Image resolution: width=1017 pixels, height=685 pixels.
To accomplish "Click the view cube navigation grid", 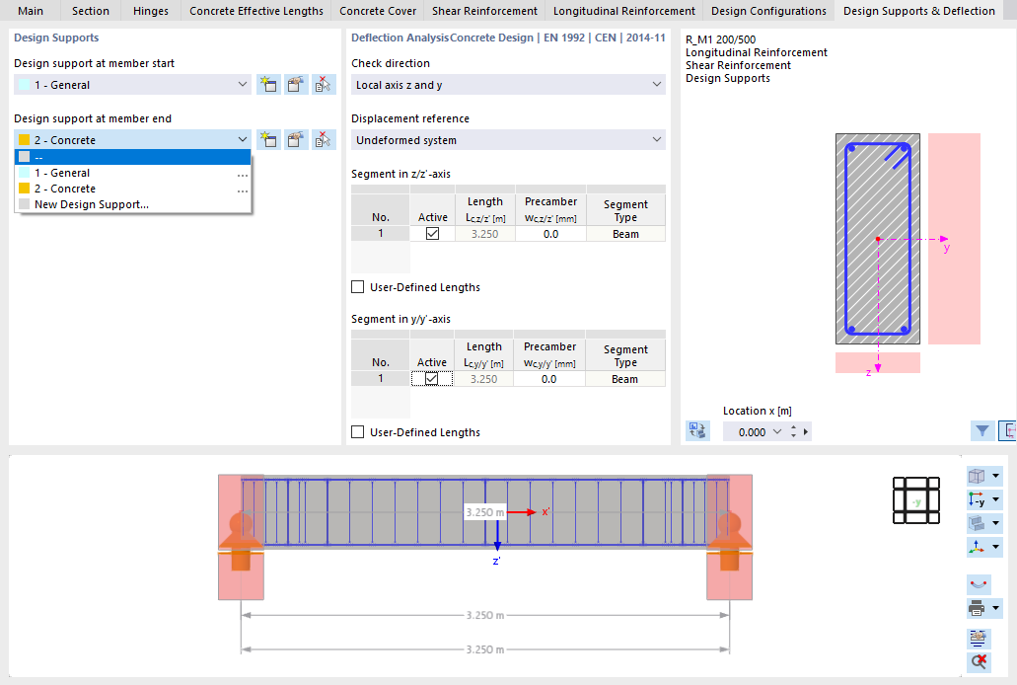I will click(915, 500).
